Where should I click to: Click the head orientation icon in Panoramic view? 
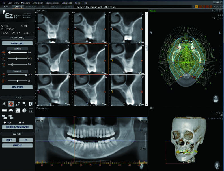tap(142, 166)
